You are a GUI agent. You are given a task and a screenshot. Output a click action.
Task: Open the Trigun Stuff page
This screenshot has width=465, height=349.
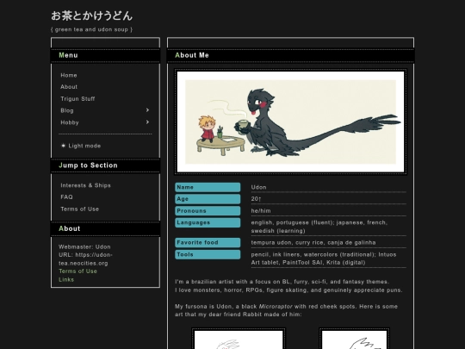[x=77, y=99]
